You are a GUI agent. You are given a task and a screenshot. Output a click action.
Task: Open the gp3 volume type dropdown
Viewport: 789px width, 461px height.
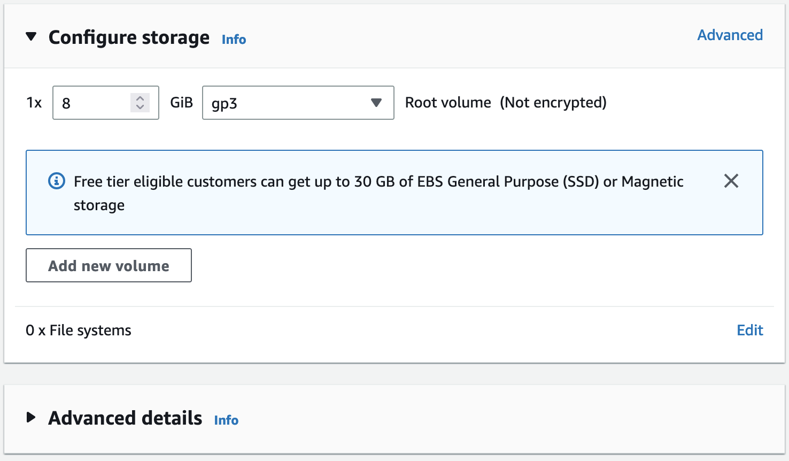point(289,103)
